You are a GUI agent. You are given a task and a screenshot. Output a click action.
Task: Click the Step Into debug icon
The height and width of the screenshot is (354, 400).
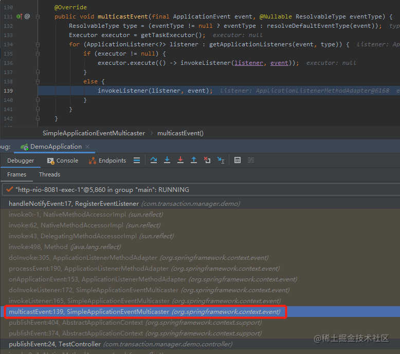[167, 160]
